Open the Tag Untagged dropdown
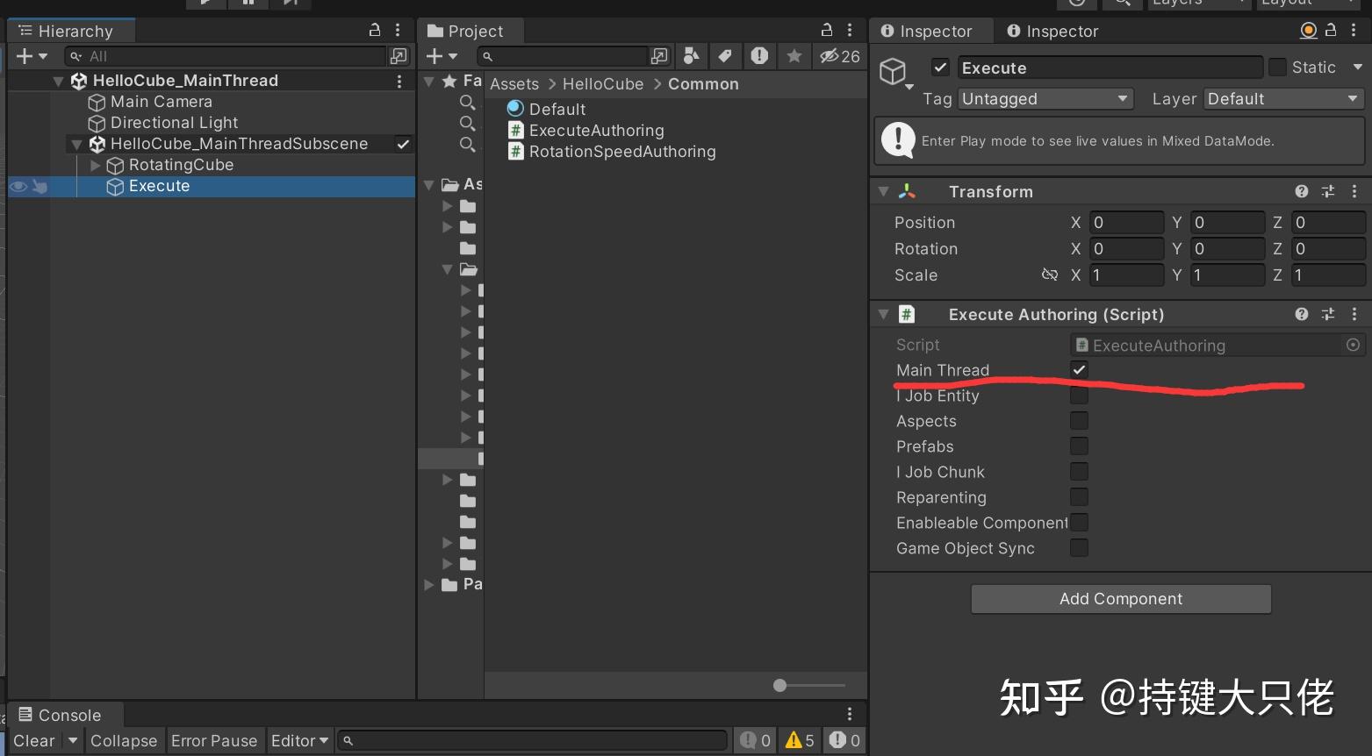 [1045, 98]
